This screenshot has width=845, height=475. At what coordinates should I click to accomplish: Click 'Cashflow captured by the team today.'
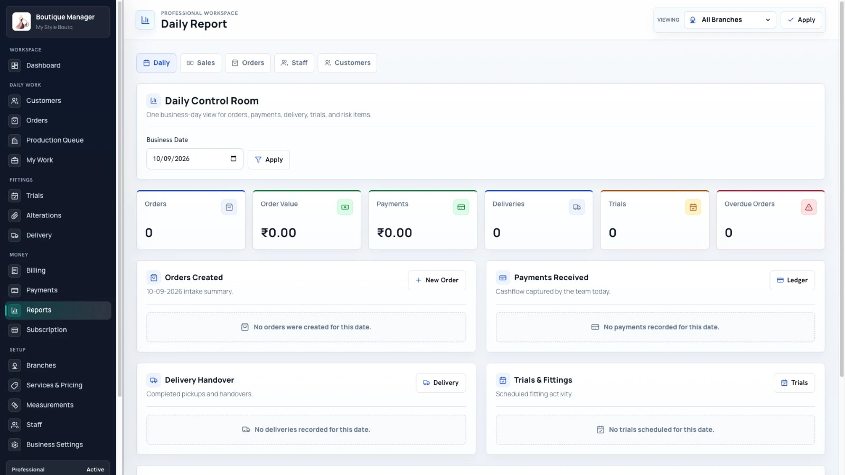[553, 291]
